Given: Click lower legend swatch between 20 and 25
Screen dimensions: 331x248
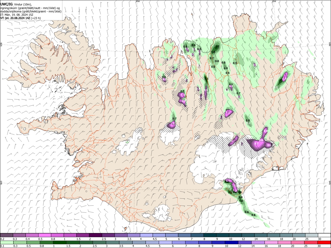Looking at the screenshot, I should [298, 243].
